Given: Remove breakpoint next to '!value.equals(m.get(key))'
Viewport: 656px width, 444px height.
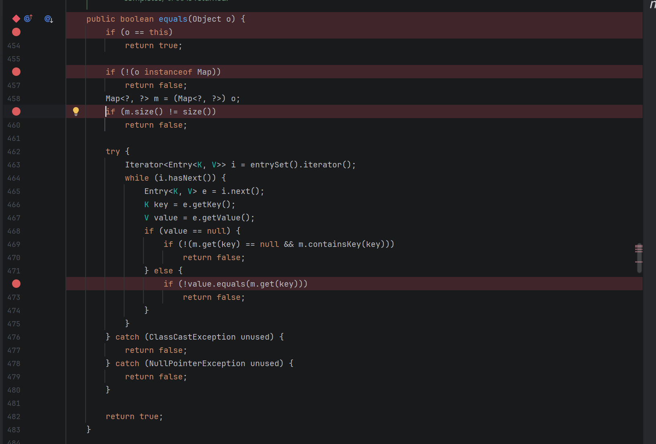Looking at the screenshot, I should [16, 283].
